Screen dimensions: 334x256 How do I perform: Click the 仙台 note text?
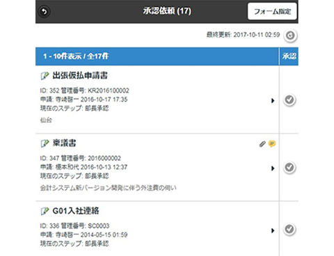coord(46,120)
